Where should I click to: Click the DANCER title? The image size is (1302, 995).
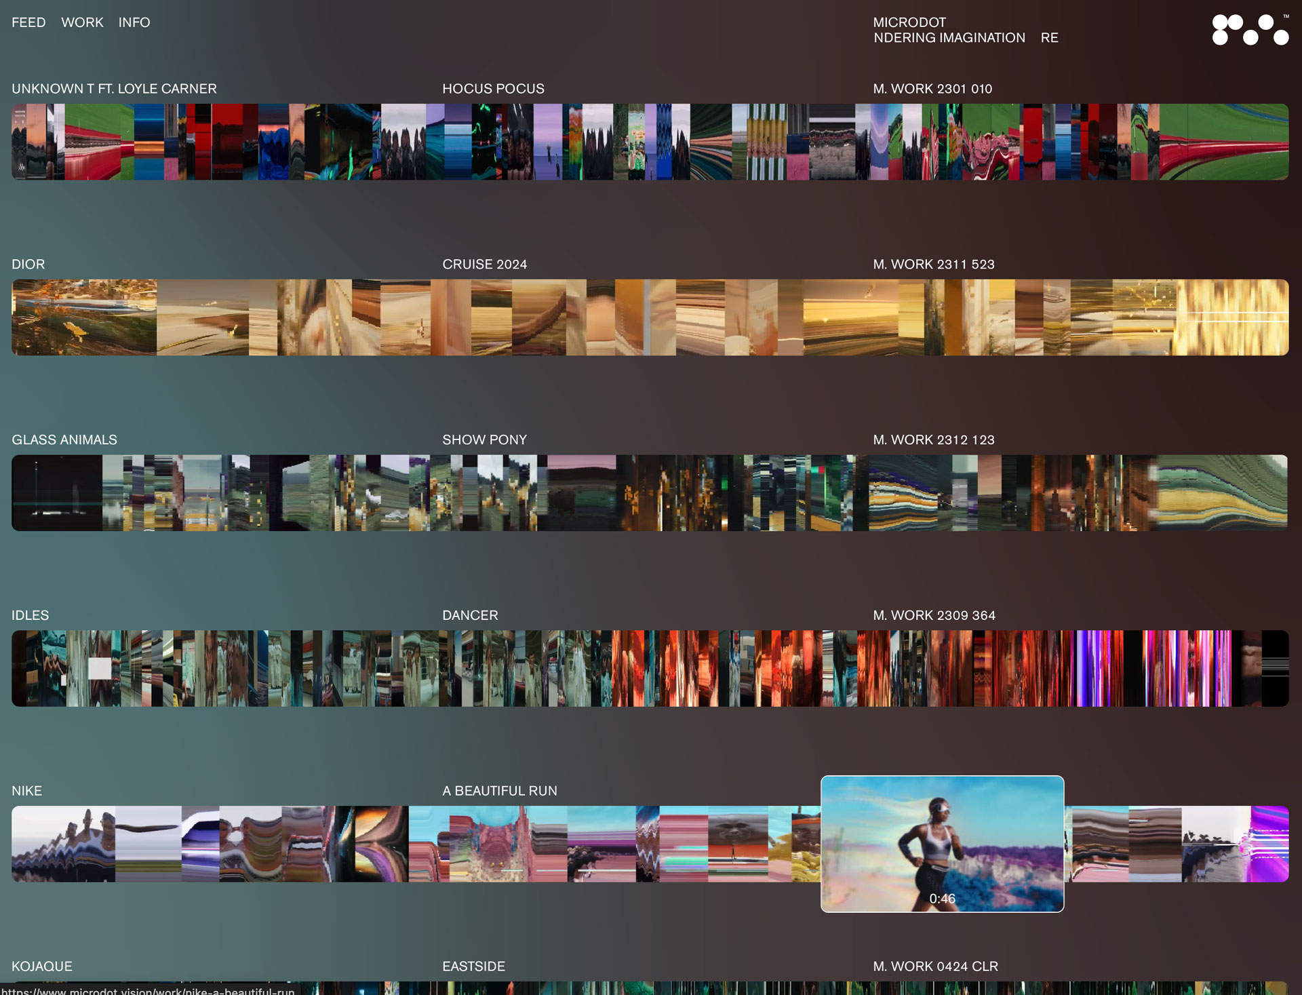(470, 615)
